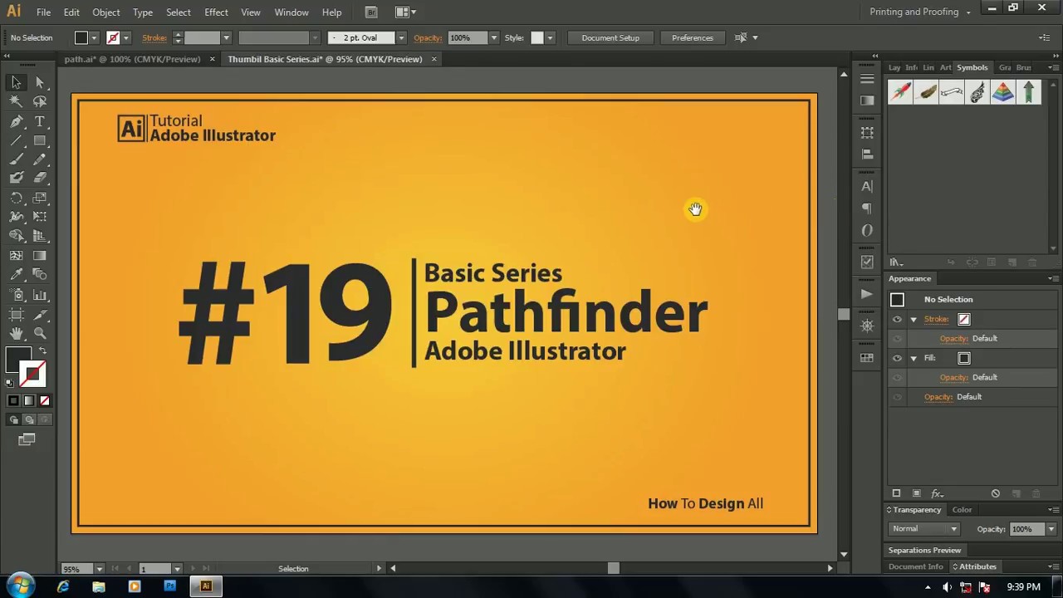Swap fill and stroke colors

[42, 351]
